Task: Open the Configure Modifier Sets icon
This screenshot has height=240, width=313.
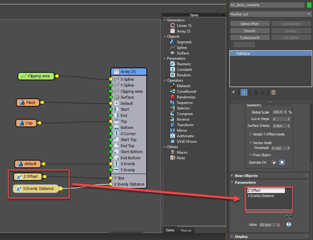Action: [273, 92]
